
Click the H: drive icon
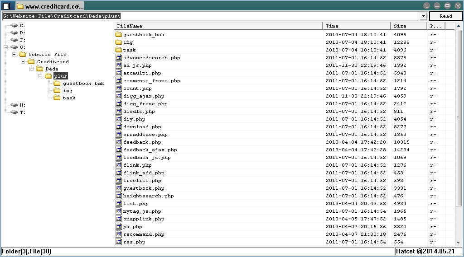tap(14, 105)
